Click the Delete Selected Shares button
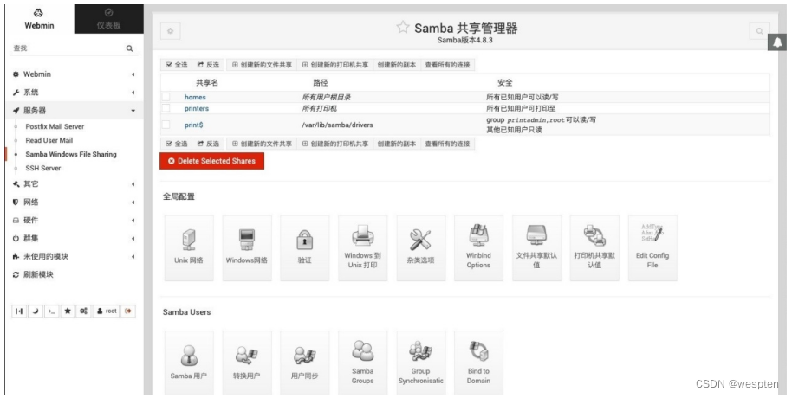This screenshot has height=398, width=792. point(211,161)
